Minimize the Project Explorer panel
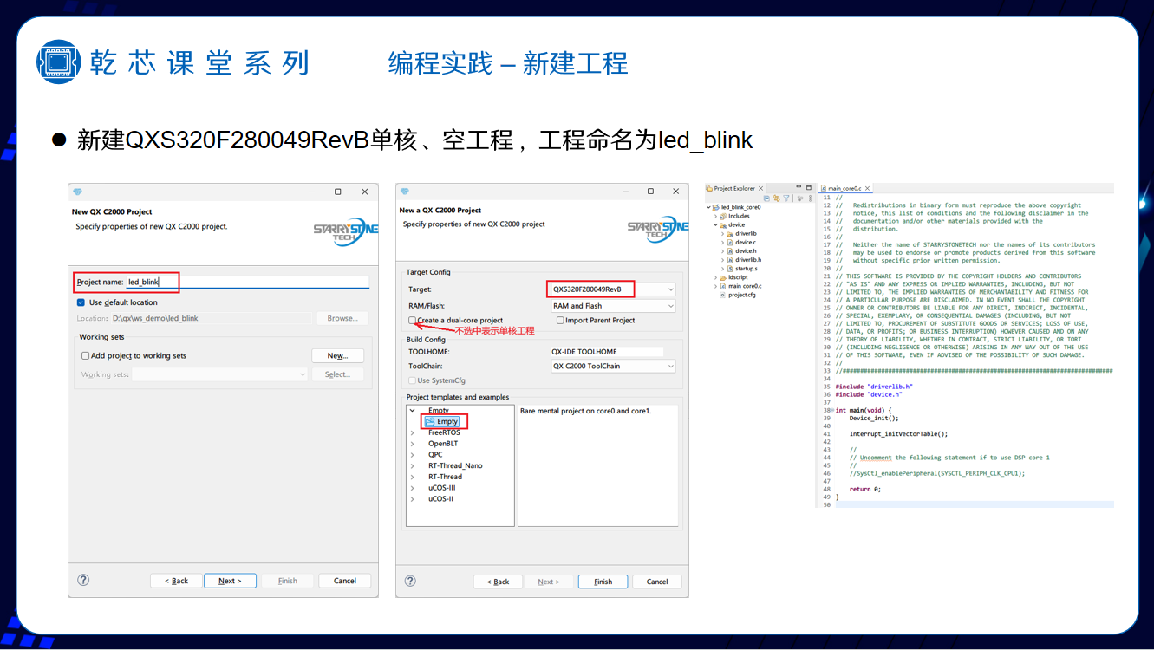The width and height of the screenshot is (1154, 650). tap(799, 186)
